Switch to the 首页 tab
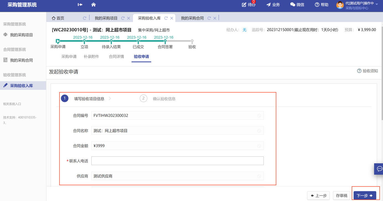Screen dimensions: 383x201 [x=58, y=18]
